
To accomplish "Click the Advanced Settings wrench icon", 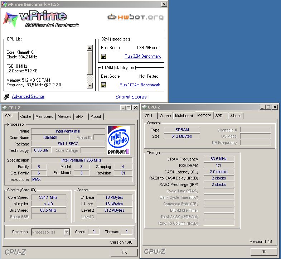I will [6, 96].
